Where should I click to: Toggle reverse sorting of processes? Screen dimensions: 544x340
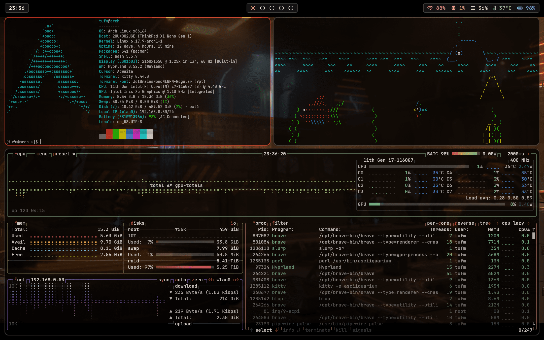click(x=464, y=223)
